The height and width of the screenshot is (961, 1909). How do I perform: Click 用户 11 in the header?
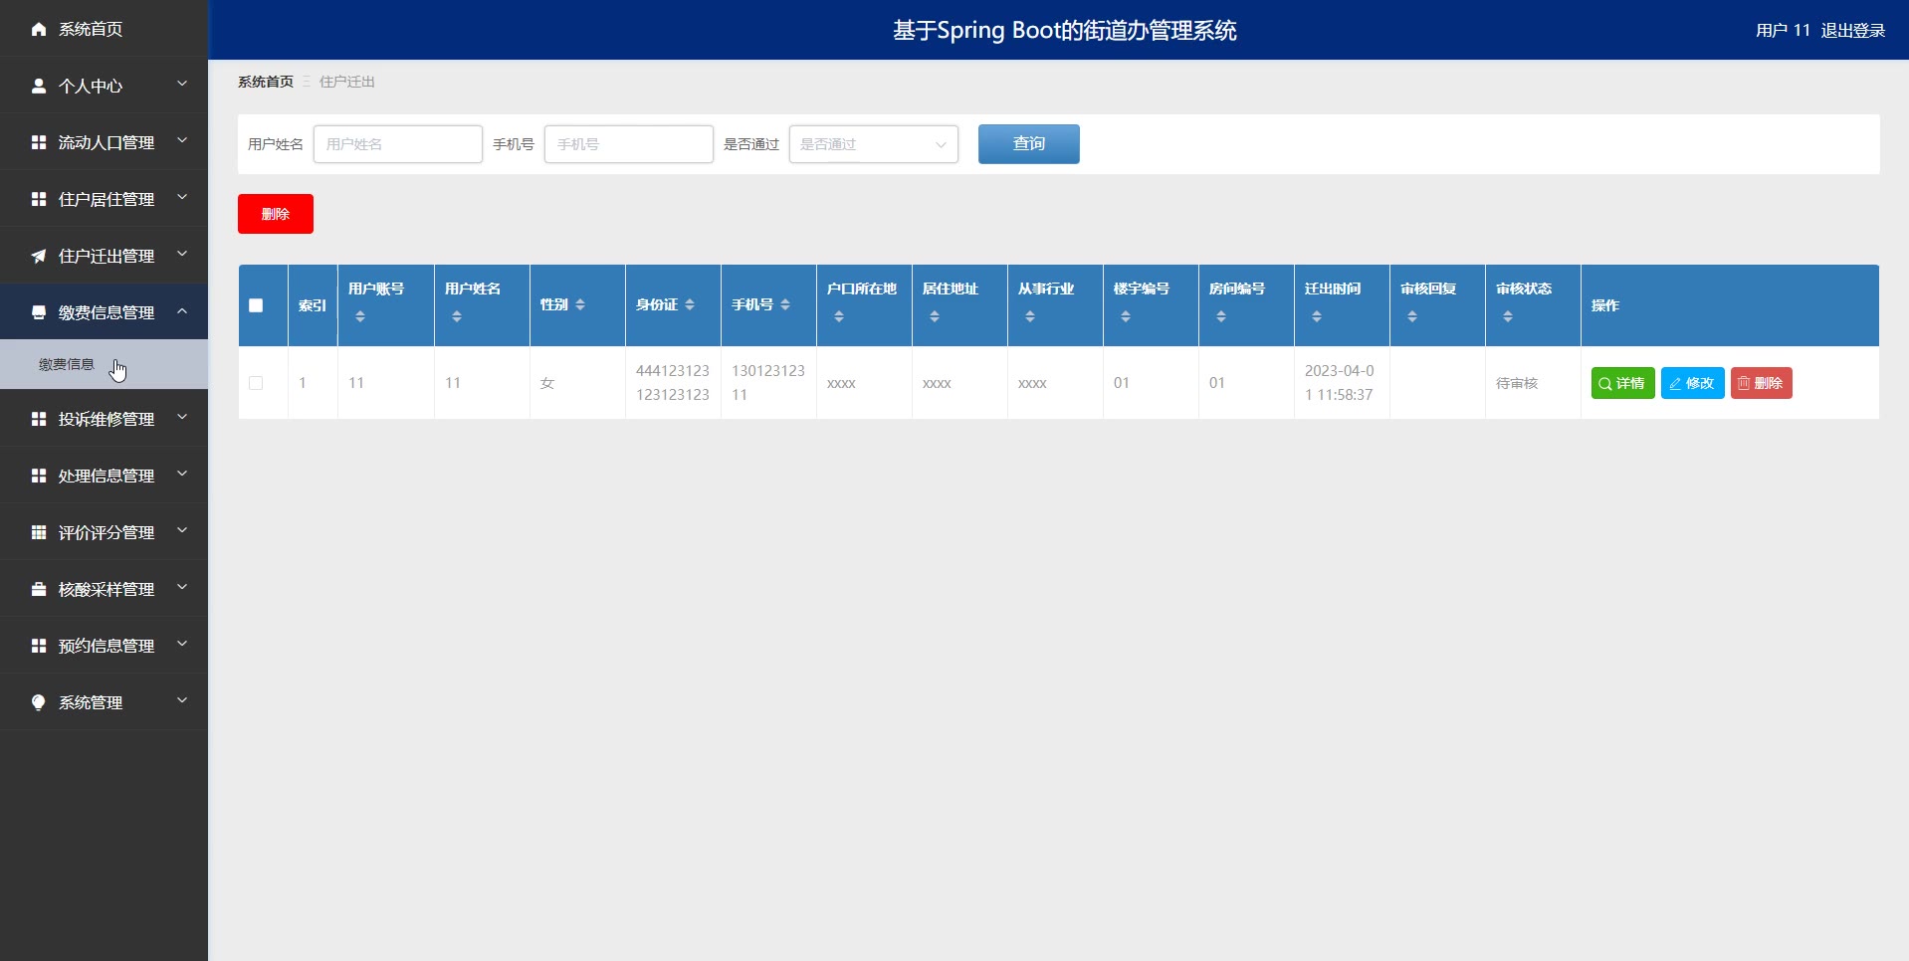[1783, 31]
